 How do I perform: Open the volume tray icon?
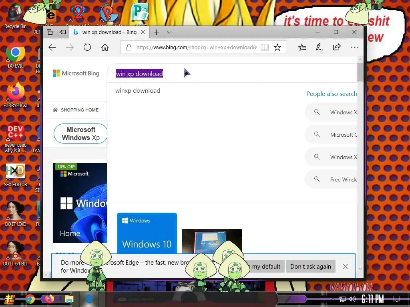click(x=352, y=299)
